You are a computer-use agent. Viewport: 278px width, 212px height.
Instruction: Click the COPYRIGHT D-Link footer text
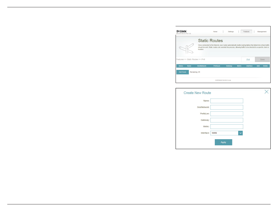point(223,80)
